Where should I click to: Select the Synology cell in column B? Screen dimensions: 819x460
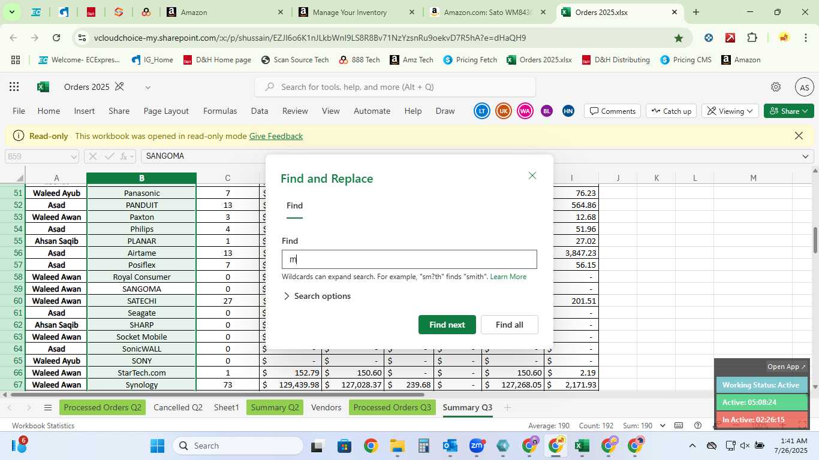coord(141,385)
